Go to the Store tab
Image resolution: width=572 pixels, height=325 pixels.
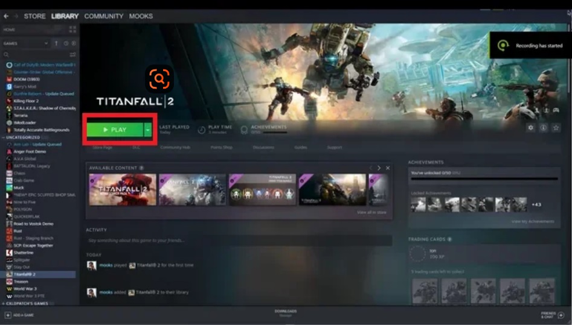tap(34, 16)
